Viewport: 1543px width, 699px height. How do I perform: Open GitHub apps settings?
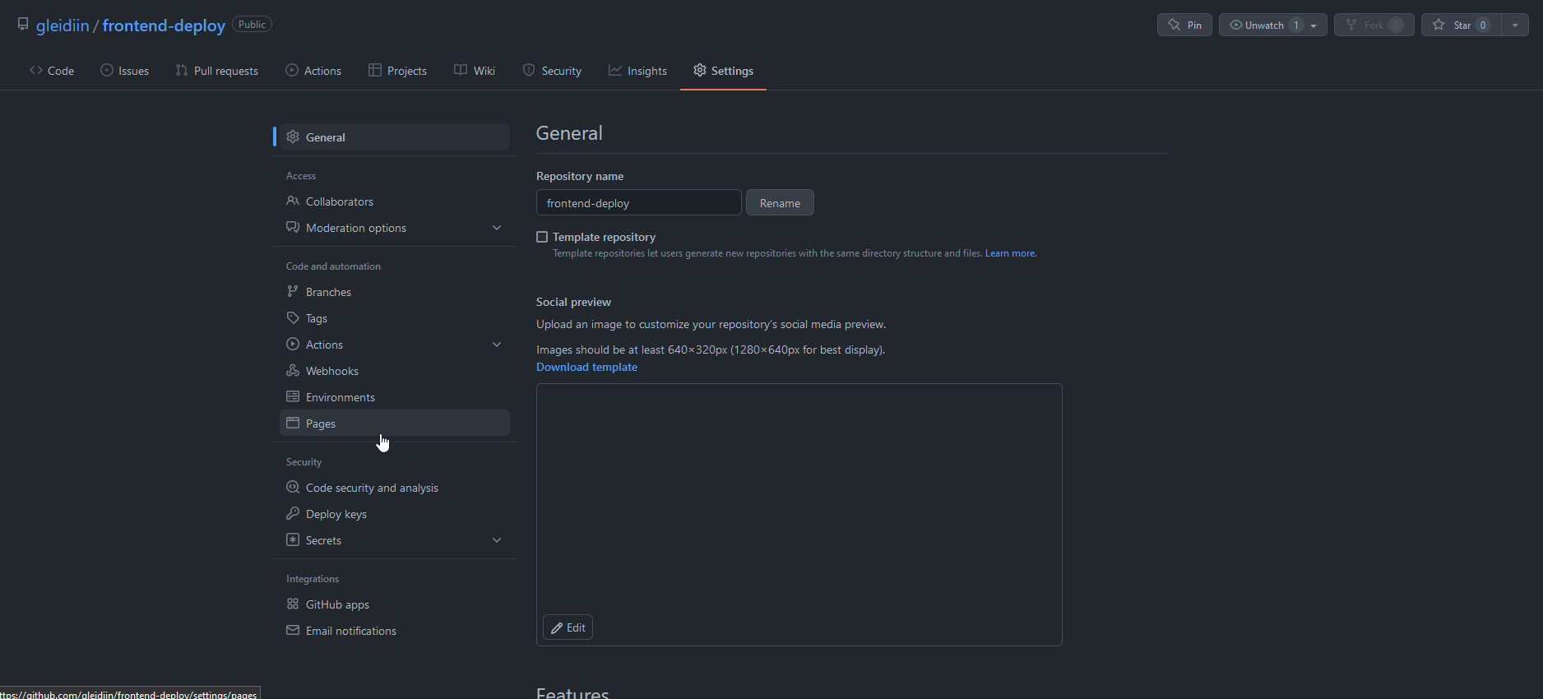tap(395, 604)
